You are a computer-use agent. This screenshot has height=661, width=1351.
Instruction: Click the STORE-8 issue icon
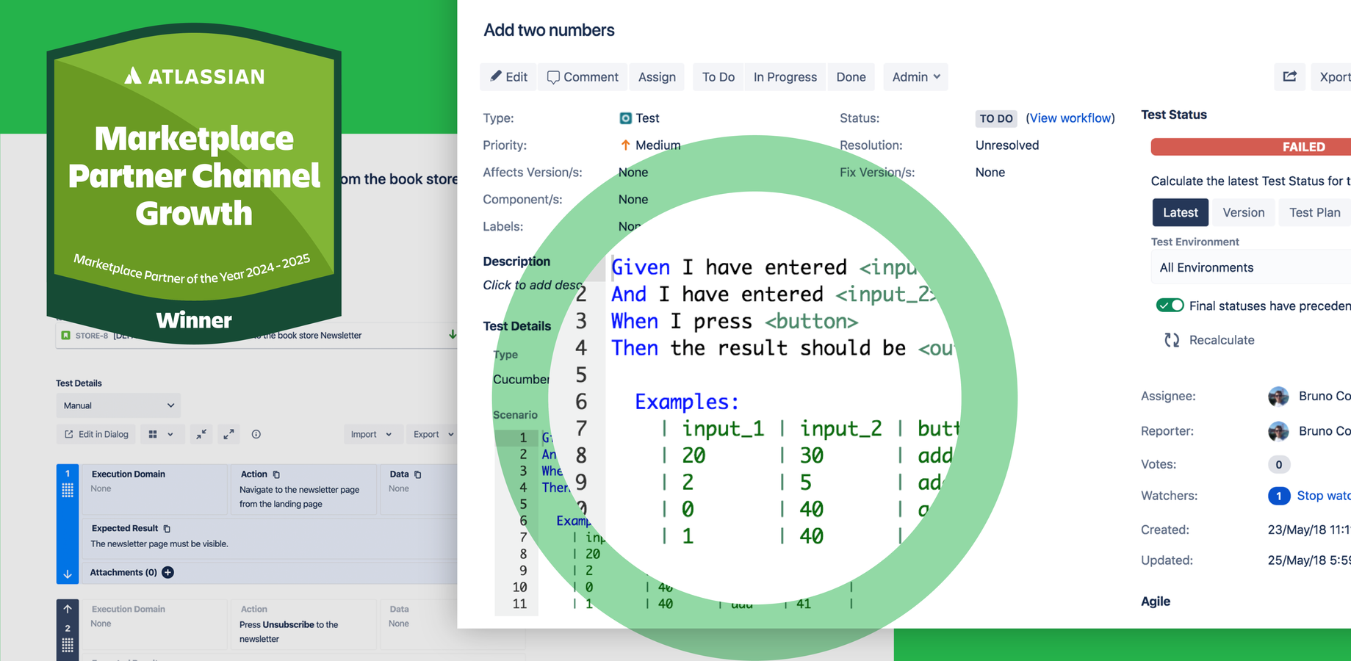click(x=66, y=336)
